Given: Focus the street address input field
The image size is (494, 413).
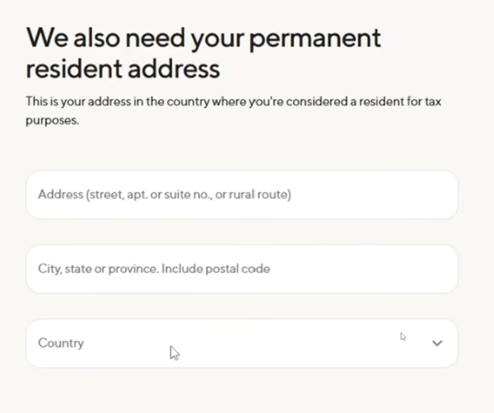Looking at the screenshot, I should 242,194.
